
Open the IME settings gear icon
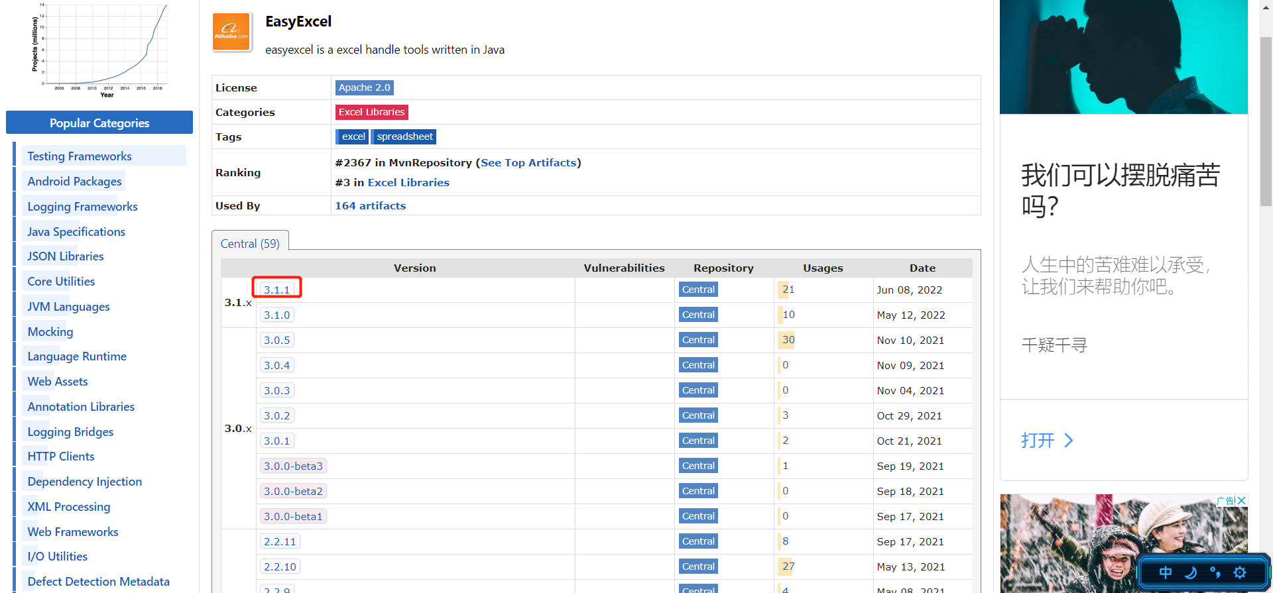pos(1240,572)
